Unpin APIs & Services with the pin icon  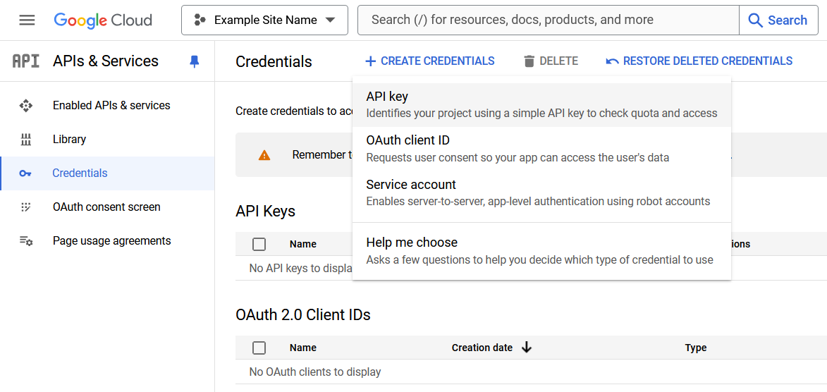point(195,62)
